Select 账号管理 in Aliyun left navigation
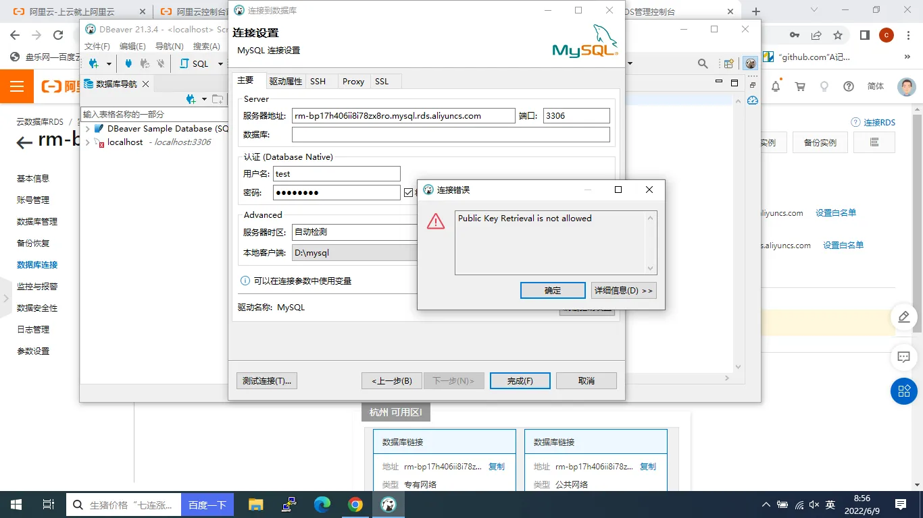This screenshot has height=518, width=923. pyautogui.click(x=33, y=200)
